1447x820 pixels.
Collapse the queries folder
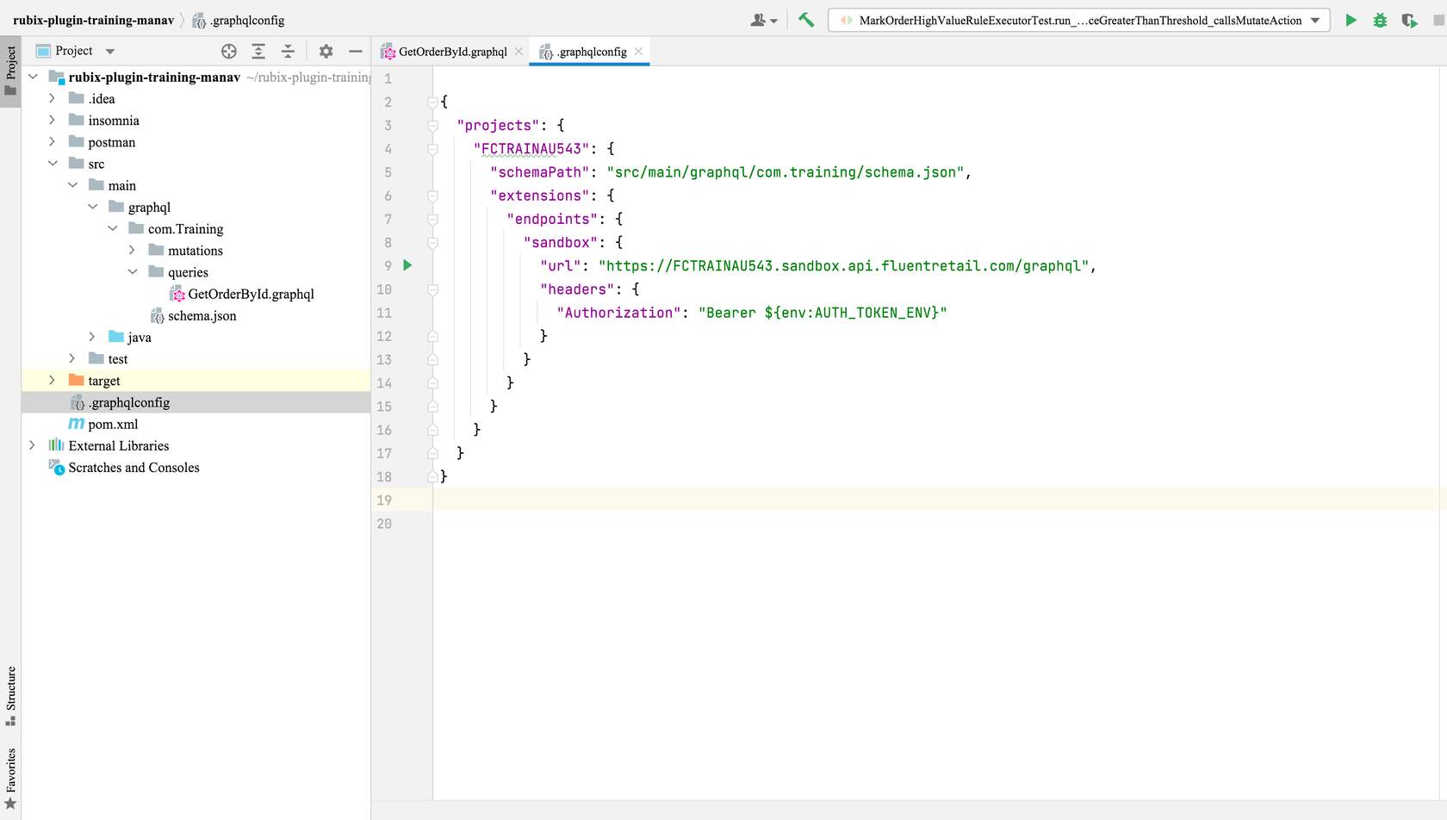132,271
